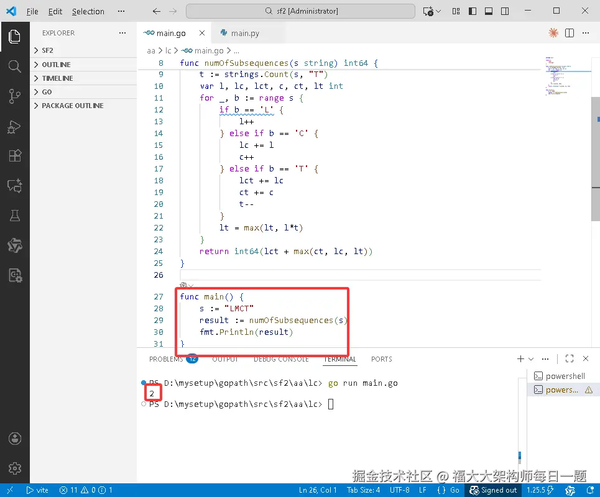Viewport: 600px width, 497px height.
Task: Go forward with the right arrow
Action: [173, 11]
